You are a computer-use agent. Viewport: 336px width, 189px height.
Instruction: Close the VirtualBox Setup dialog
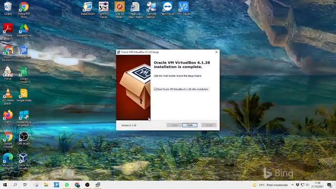[x=216, y=52]
